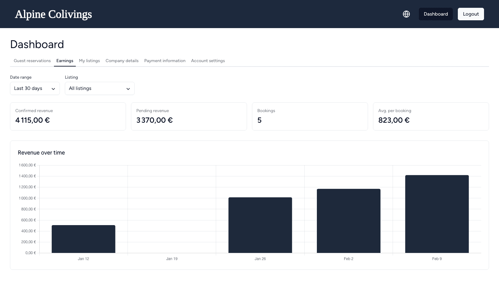Select the Bookings stat card
The width and height of the screenshot is (499, 281).
[x=310, y=116]
